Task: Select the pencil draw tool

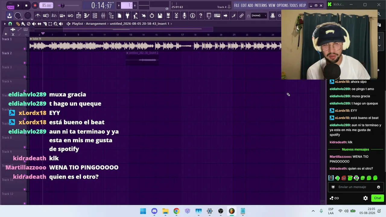Action: 18,24
